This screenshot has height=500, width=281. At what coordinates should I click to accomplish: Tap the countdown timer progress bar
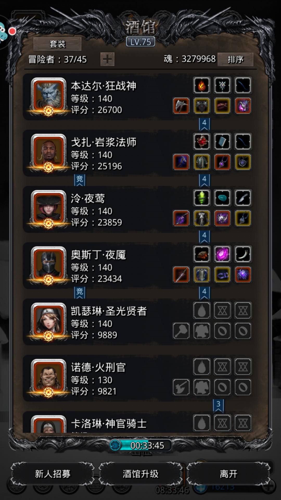[140, 445]
